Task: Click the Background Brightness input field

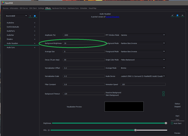Action: pyautogui.click(x=84, y=43)
